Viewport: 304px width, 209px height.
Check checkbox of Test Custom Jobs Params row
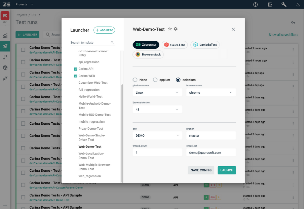pos(23,185)
